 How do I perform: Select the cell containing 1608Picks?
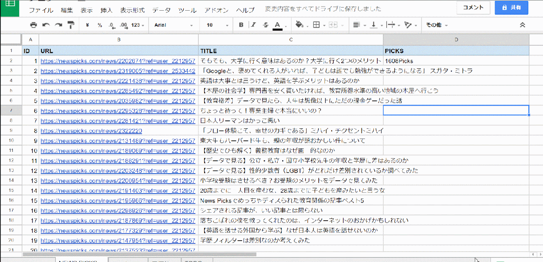[456, 61]
